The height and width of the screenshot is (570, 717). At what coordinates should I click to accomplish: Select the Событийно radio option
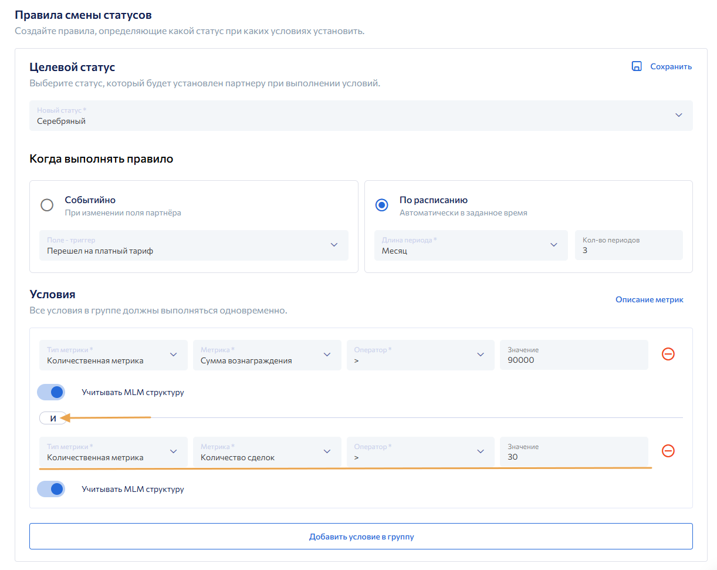click(x=47, y=205)
